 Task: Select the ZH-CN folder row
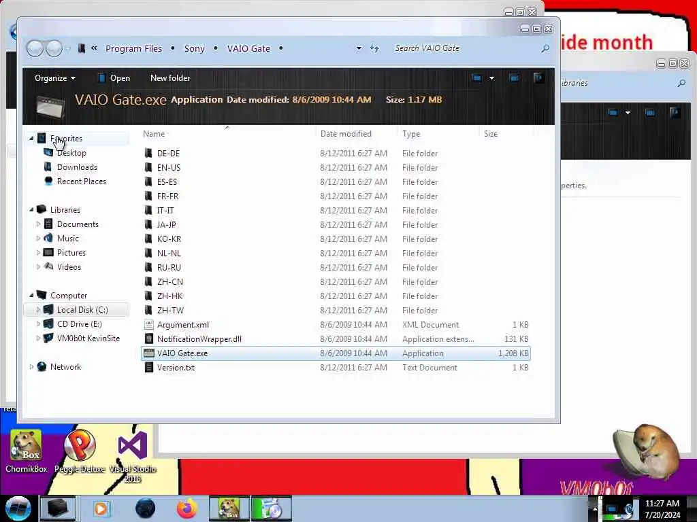[x=336, y=282]
